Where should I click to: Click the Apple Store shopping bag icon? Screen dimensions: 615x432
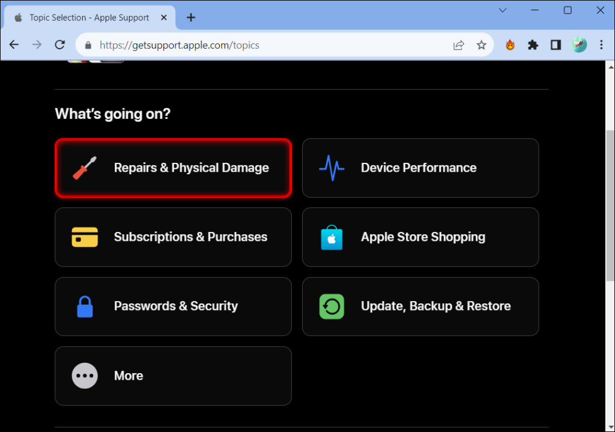332,237
